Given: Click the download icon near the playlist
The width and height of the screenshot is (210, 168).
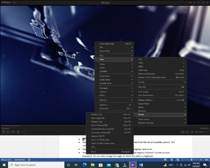Looking at the screenshot, I should pos(8,132).
